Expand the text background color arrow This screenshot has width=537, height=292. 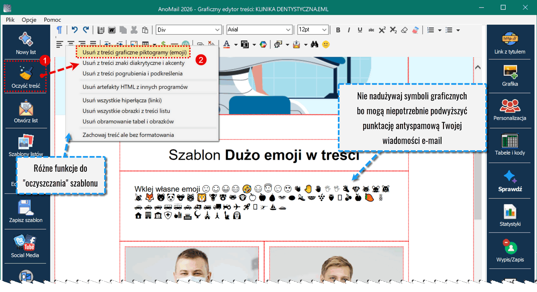click(254, 44)
